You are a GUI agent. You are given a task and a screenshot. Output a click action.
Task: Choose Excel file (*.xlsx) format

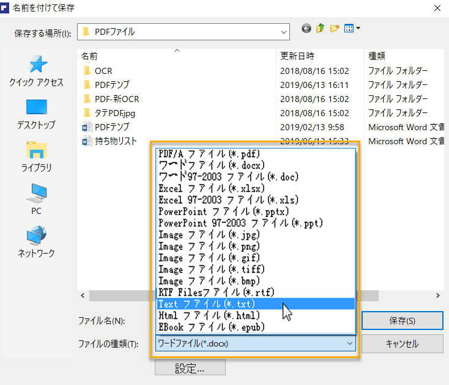tap(256, 188)
